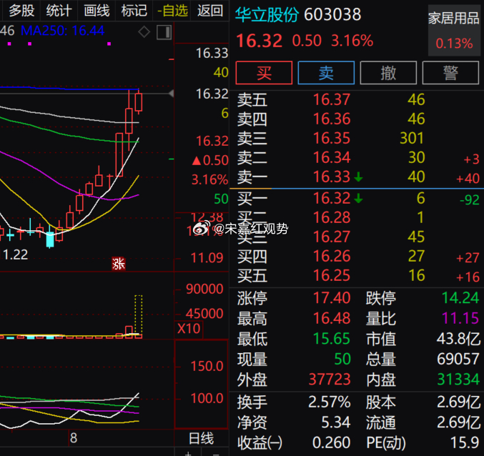This screenshot has height=456, width=484.
Task: Click 返回 to go back
Action: coord(210,11)
